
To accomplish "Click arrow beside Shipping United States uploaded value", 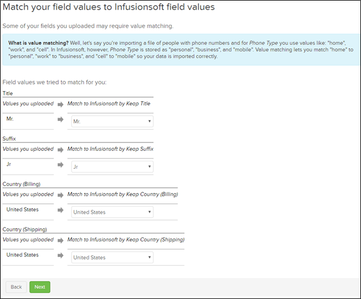I will tap(61, 255).
